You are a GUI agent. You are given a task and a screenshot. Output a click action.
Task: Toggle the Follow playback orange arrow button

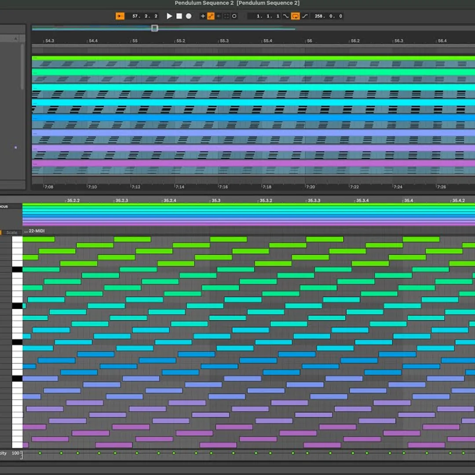click(120, 16)
